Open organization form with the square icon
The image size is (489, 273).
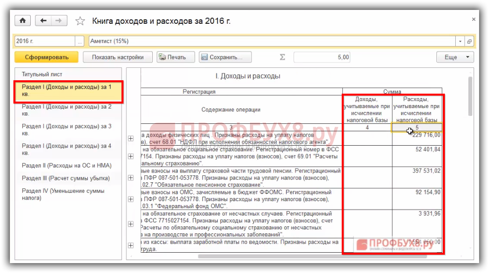469,41
